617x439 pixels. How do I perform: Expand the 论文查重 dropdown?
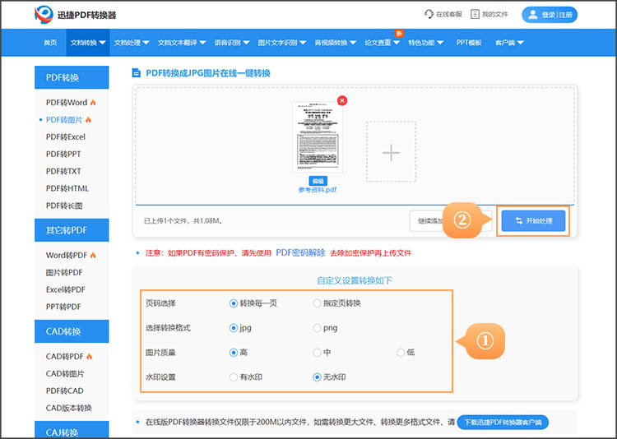click(x=382, y=43)
